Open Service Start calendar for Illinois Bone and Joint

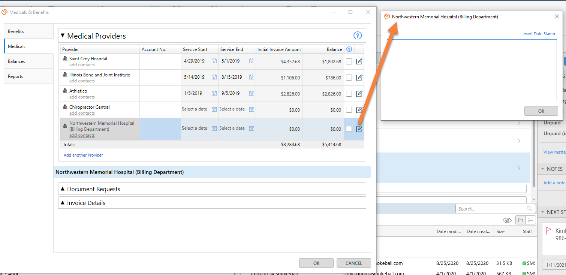(214, 77)
